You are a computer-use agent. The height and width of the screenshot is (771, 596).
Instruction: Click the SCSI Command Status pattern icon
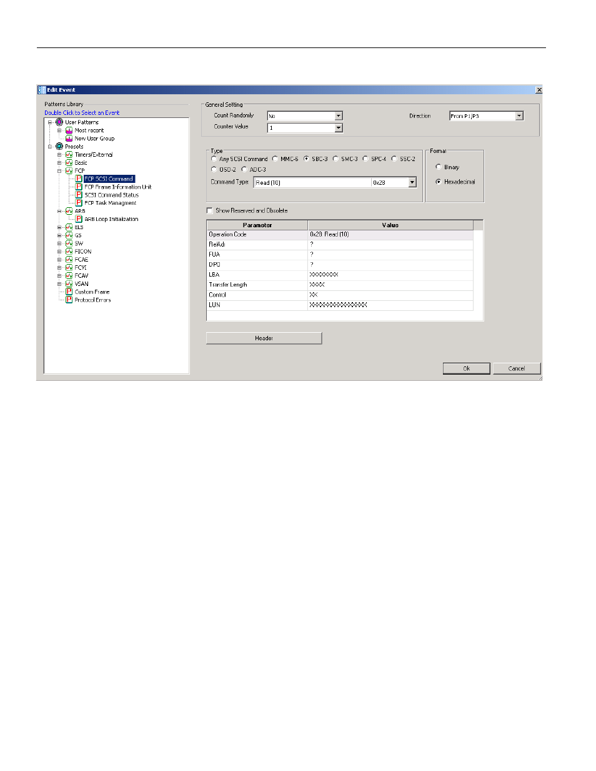[x=79, y=195]
